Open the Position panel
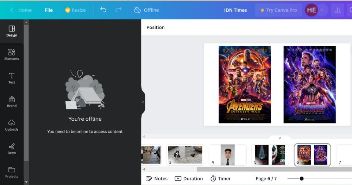Screen dimensions: 352x185 pos(156,27)
